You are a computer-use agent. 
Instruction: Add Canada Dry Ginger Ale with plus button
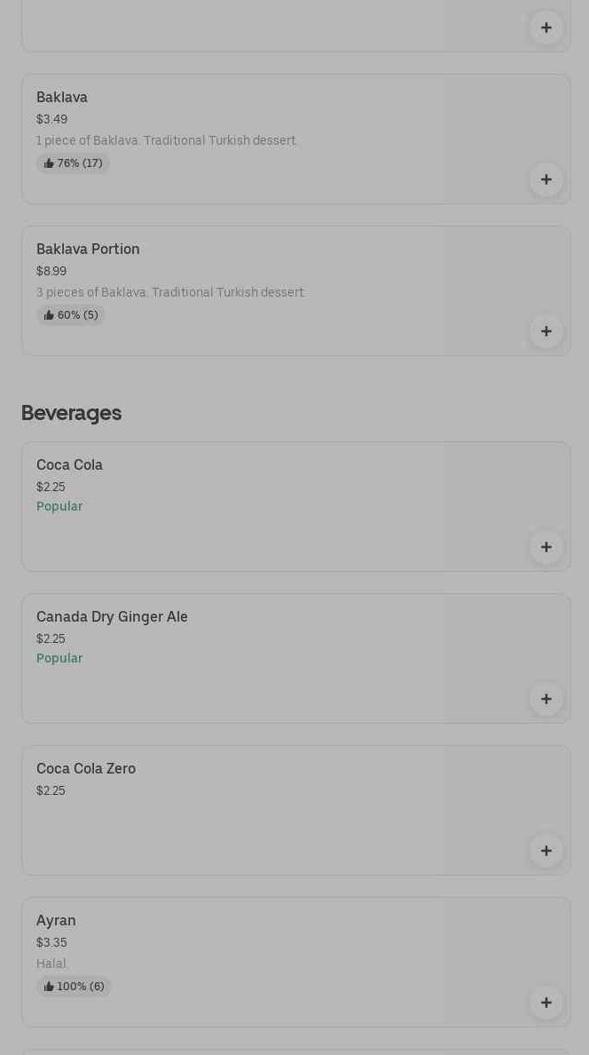click(546, 699)
